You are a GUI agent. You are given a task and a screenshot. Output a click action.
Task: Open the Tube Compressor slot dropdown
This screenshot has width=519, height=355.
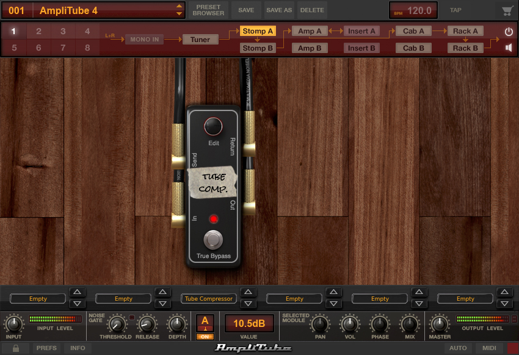pos(209,298)
